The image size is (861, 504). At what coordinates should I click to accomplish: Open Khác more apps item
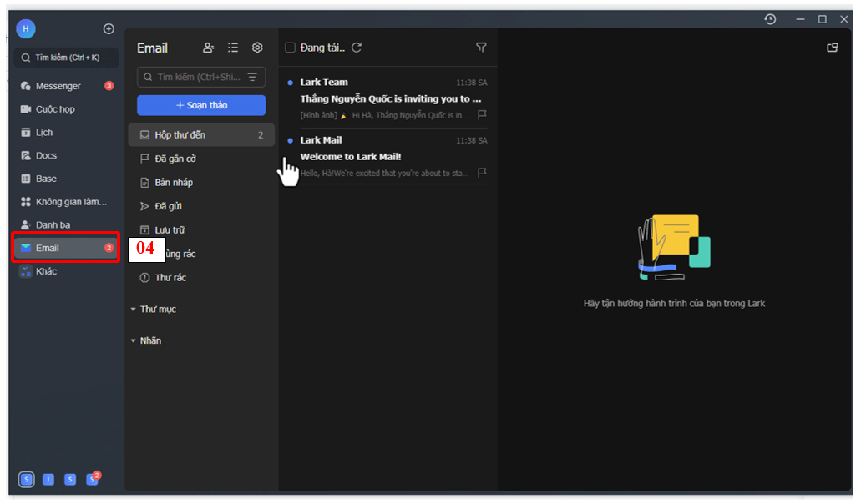pos(66,271)
